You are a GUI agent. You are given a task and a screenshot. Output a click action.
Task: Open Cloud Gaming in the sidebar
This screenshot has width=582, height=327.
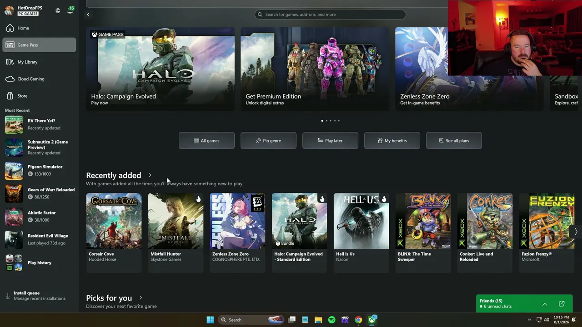pyautogui.click(x=39, y=79)
